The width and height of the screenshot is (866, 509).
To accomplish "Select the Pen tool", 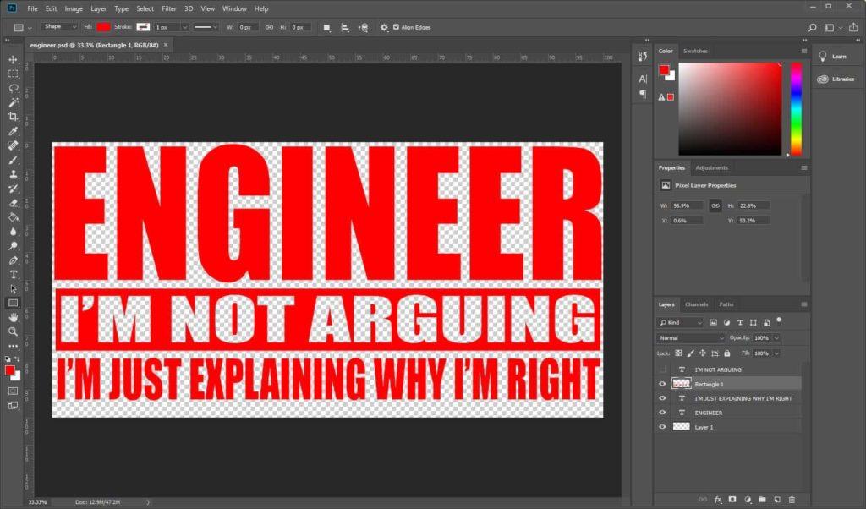I will coord(14,260).
